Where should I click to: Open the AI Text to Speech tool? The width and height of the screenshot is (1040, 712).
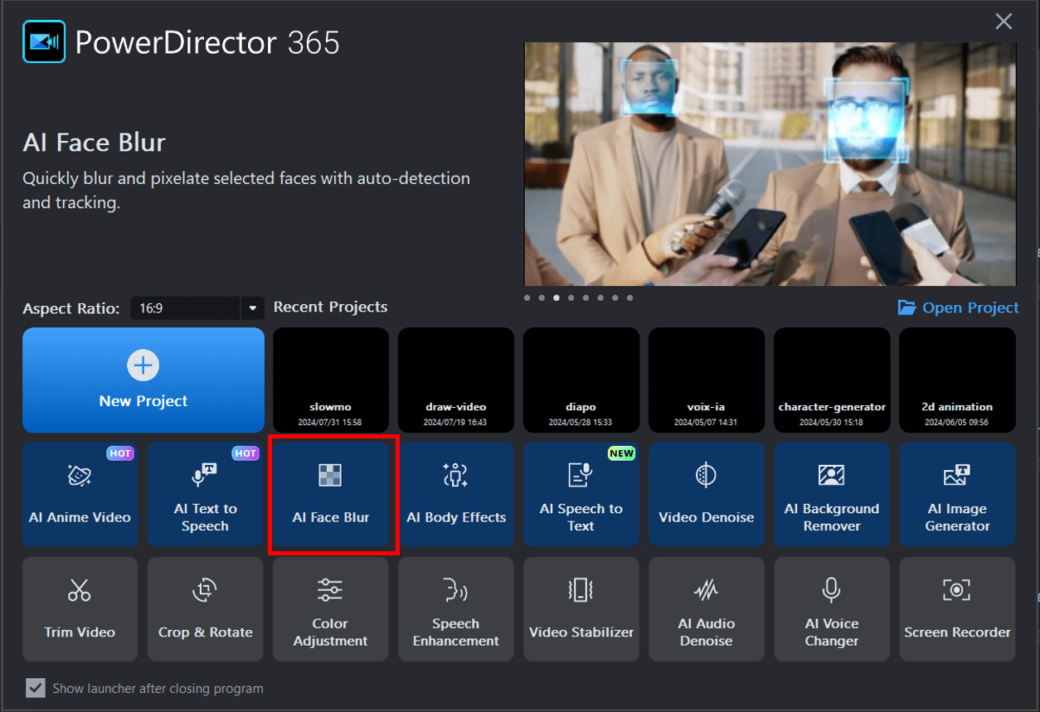click(206, 494)
